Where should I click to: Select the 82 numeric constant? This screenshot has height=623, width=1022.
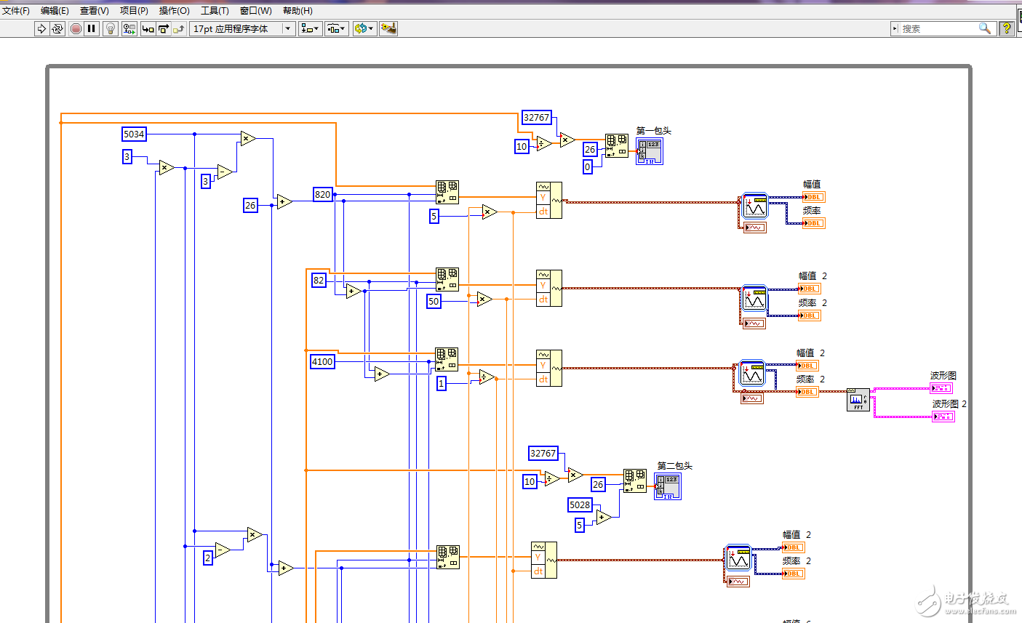[x=319, y=280]
